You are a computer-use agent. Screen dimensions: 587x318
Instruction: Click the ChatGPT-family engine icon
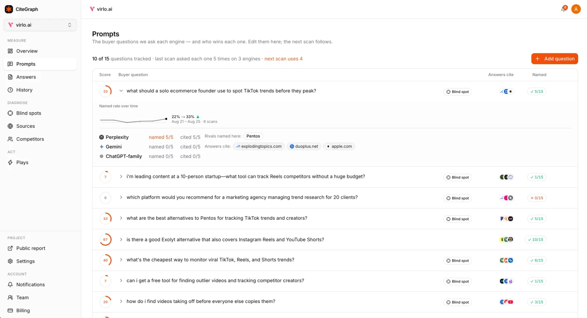pyautogui.click(x=102, y=156)
